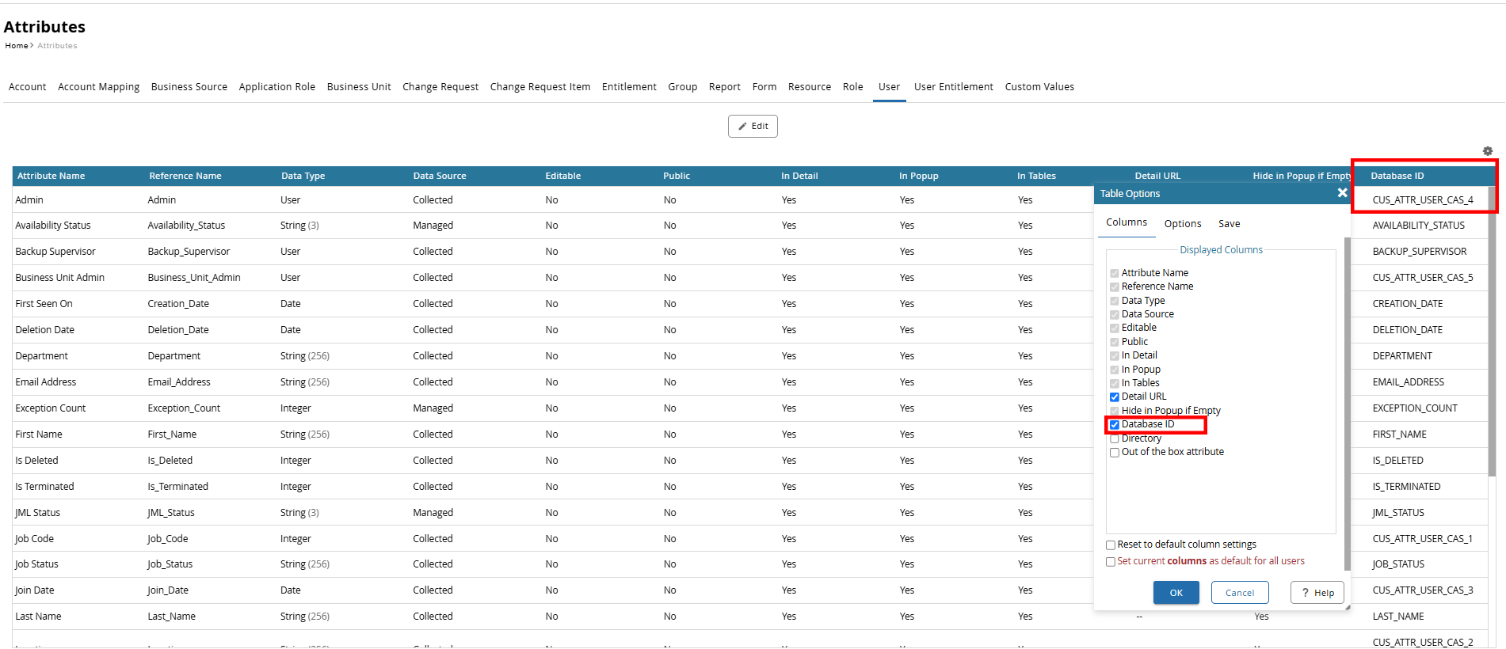Confirm column changes with OK
This screenshot has height=649, width=1506.
pyautogui.click(x=1176, y=593)
